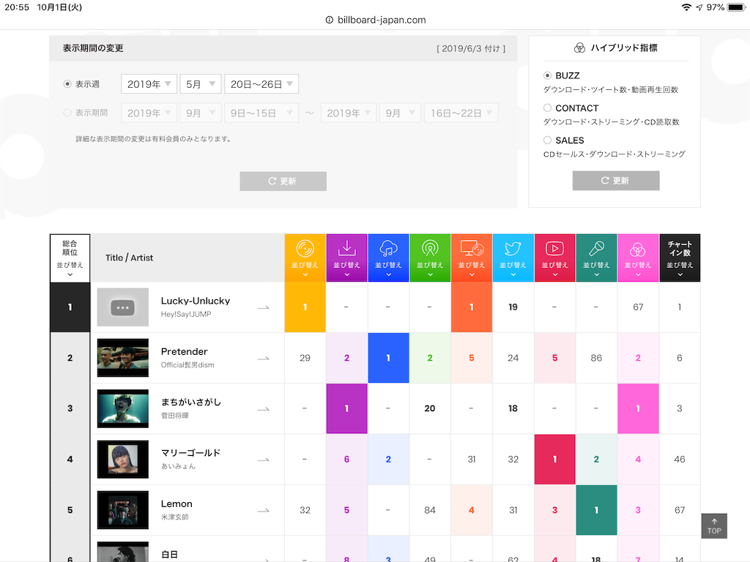Click the trend arrow on the まちがいさがし row
750x562 pixels.
[x=263, y=409]
